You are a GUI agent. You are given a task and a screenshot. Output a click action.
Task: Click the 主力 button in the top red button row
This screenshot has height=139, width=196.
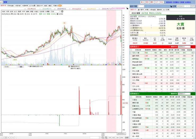click(x=157, y=2)
